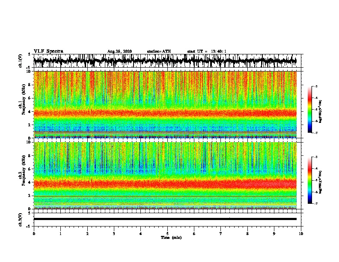Viewport: 339px width, 262px height.
Task: Click the "4" kHz tick of ch.1 spectrogram
Action: [30, 112]
